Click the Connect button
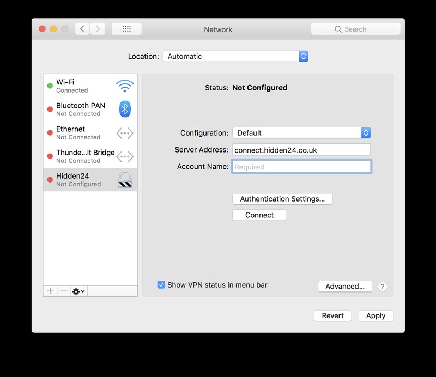This screenshot has height=377, width=436. (259, 215)
